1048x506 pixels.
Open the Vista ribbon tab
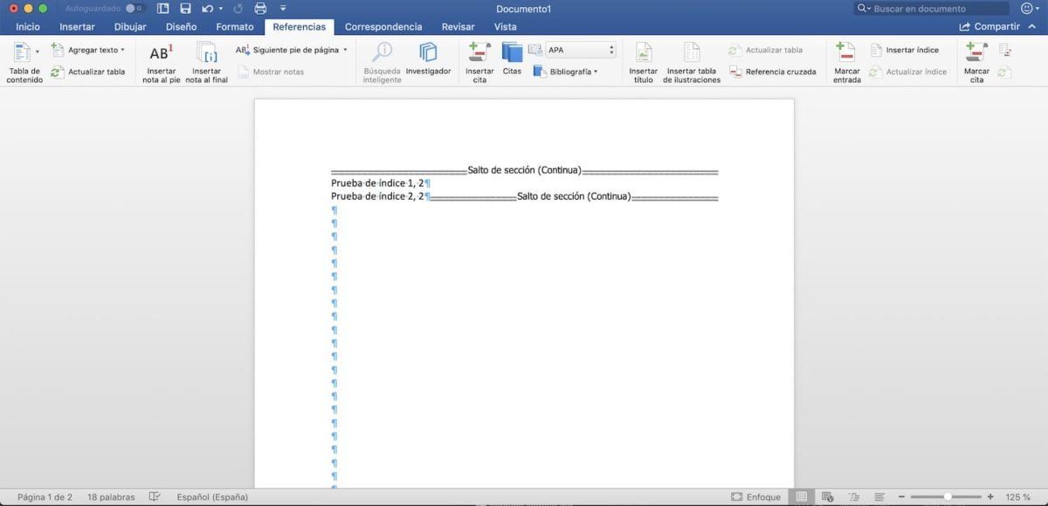(507, 26)
